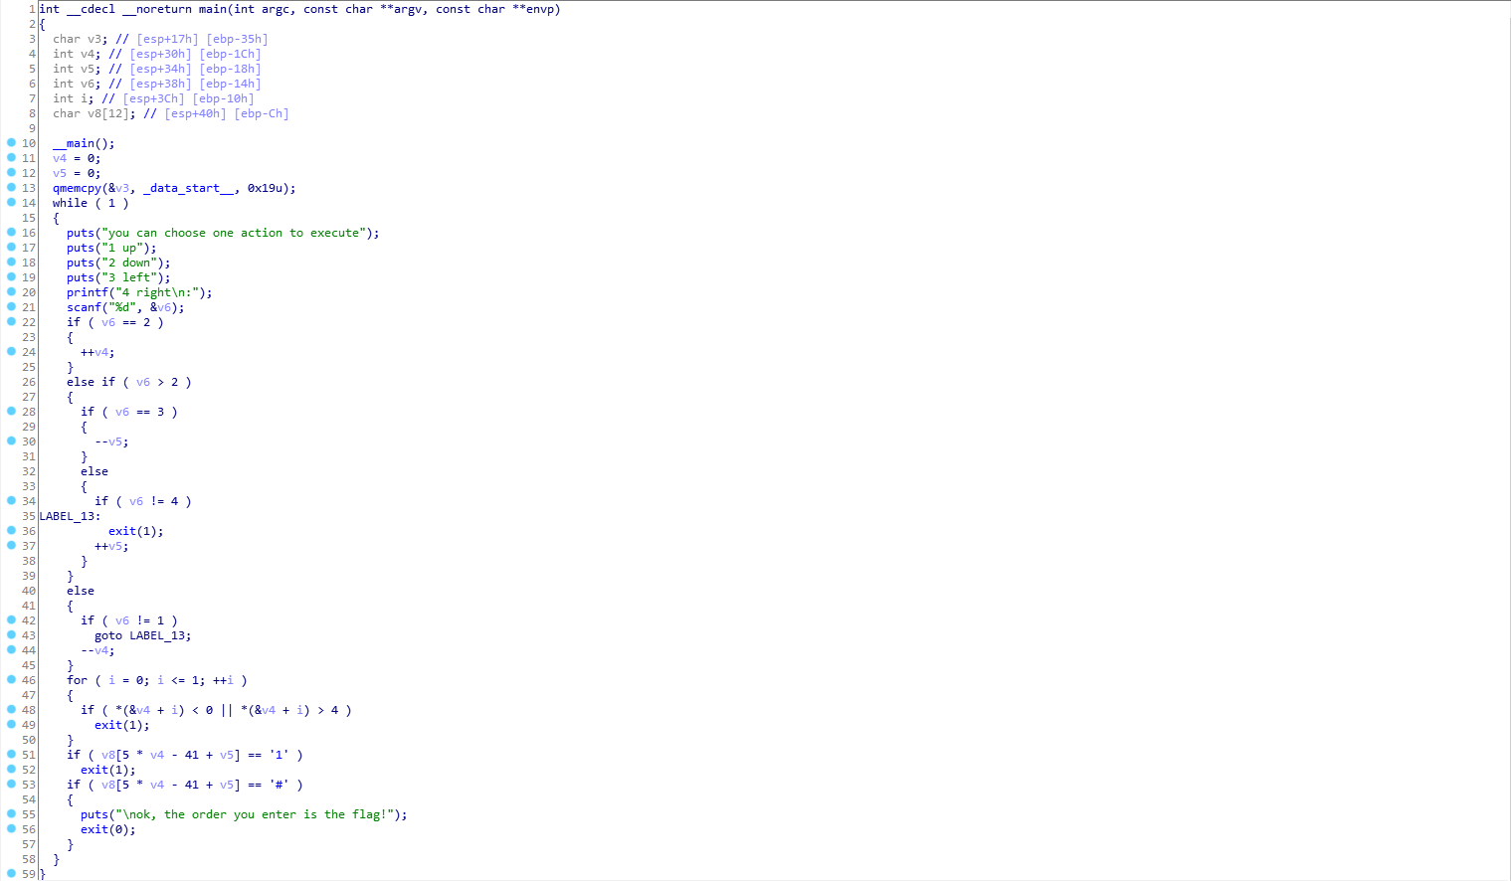Click the blue dot on line 16
Image resolution: width=1511 pixels, height=881 pixels.
11,232
